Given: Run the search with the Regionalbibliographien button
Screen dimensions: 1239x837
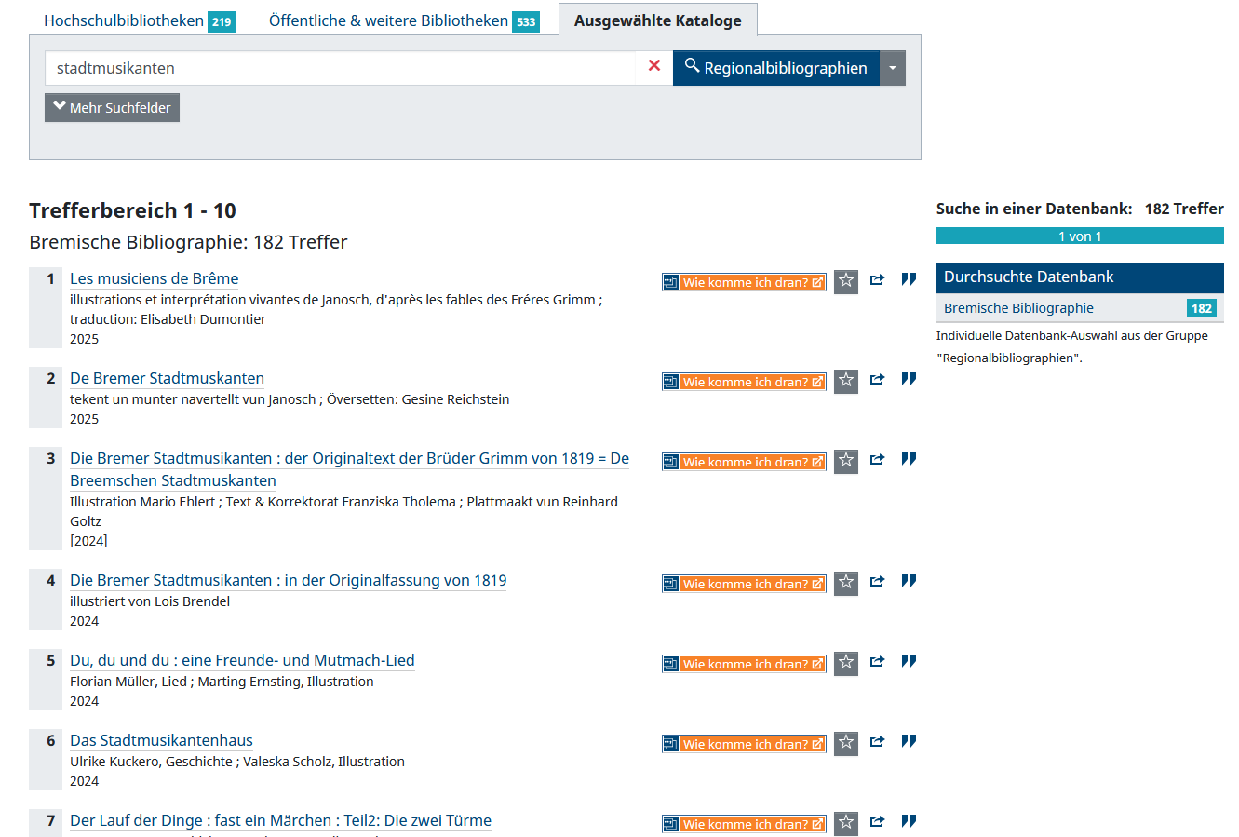Looking at the screenshot, I should 775,68.
